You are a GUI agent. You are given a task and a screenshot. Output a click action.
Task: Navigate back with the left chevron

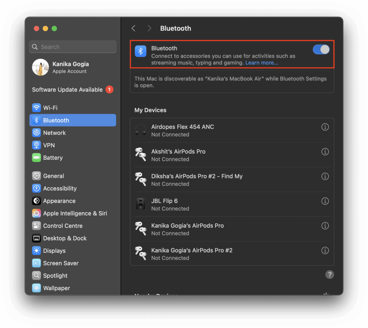click(x=133, y=28)
